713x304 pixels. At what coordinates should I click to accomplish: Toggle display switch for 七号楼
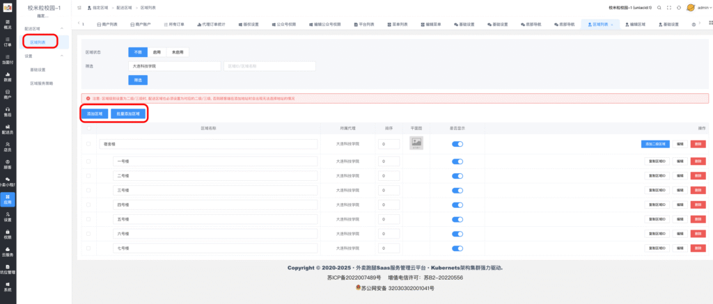(457, 248)
